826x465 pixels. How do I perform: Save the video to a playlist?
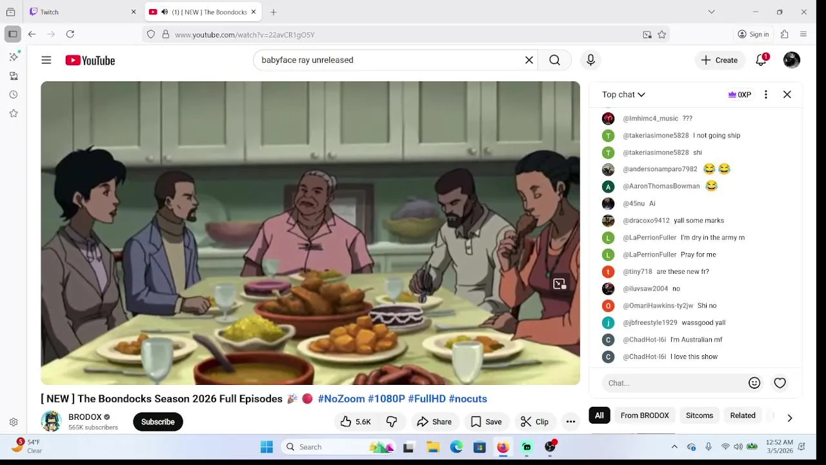click(x=486, y=422)
